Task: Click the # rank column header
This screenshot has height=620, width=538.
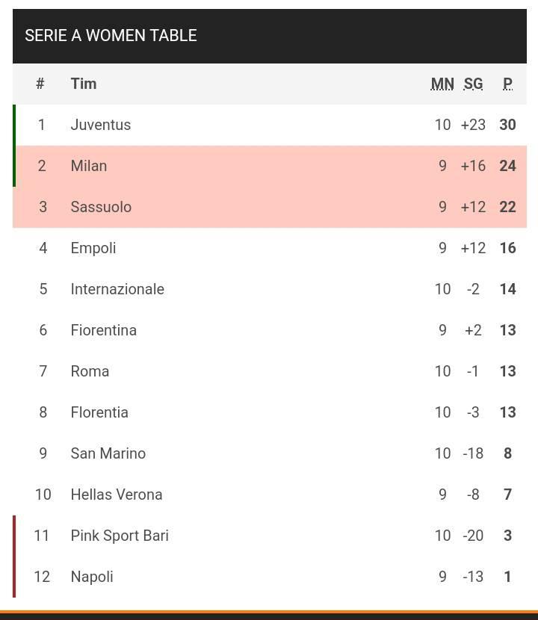Action: [x=40, y=84]
